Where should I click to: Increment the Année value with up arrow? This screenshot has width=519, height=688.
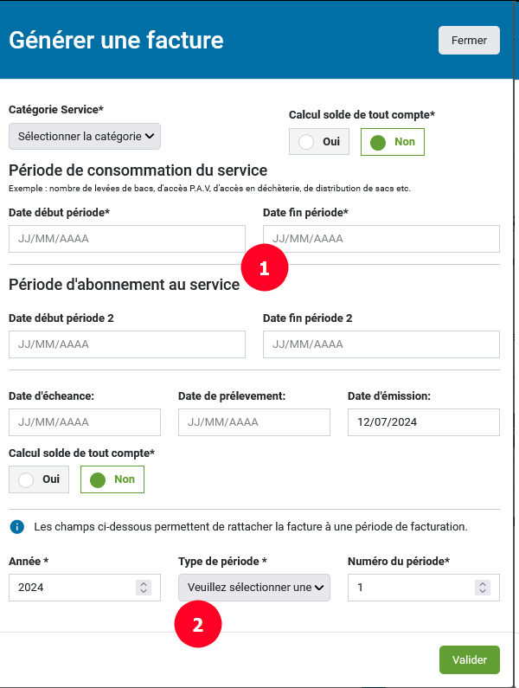[x=144, y=583]
